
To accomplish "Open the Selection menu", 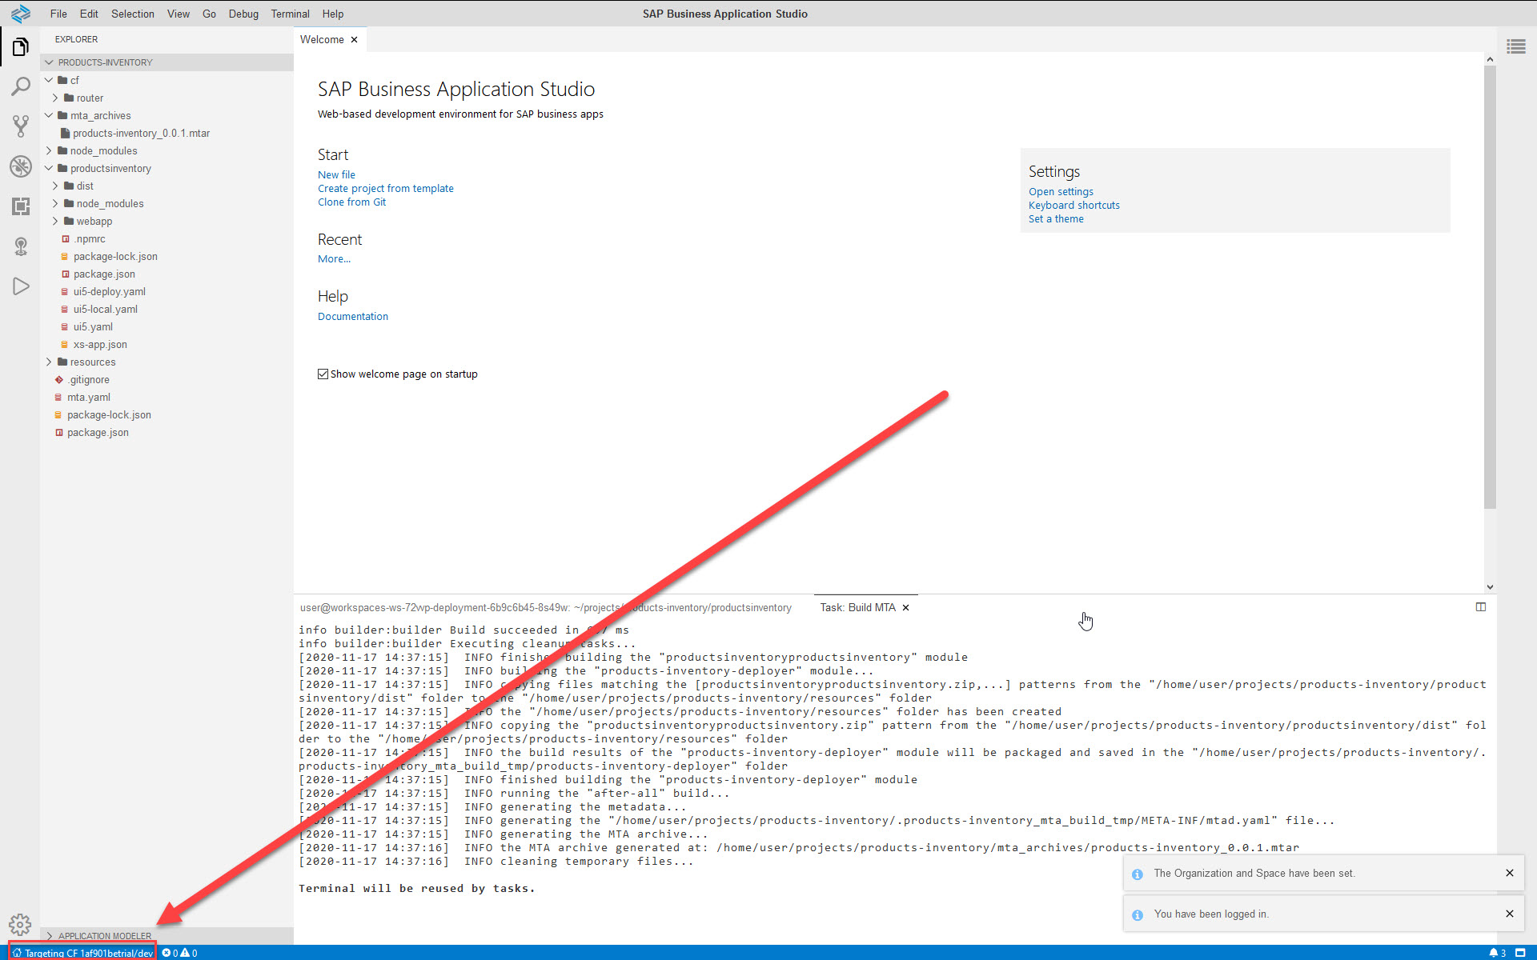I will (x=132, y=14).
